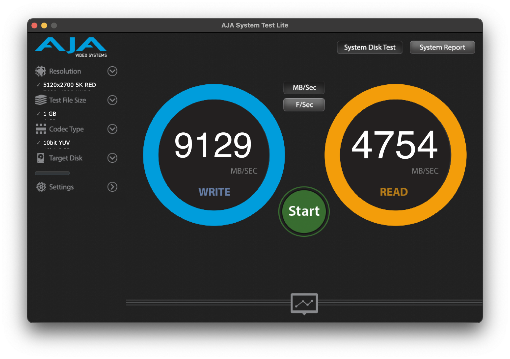Click the Codec Type label
Screen dimensions: 510x359
click(66, 129)
